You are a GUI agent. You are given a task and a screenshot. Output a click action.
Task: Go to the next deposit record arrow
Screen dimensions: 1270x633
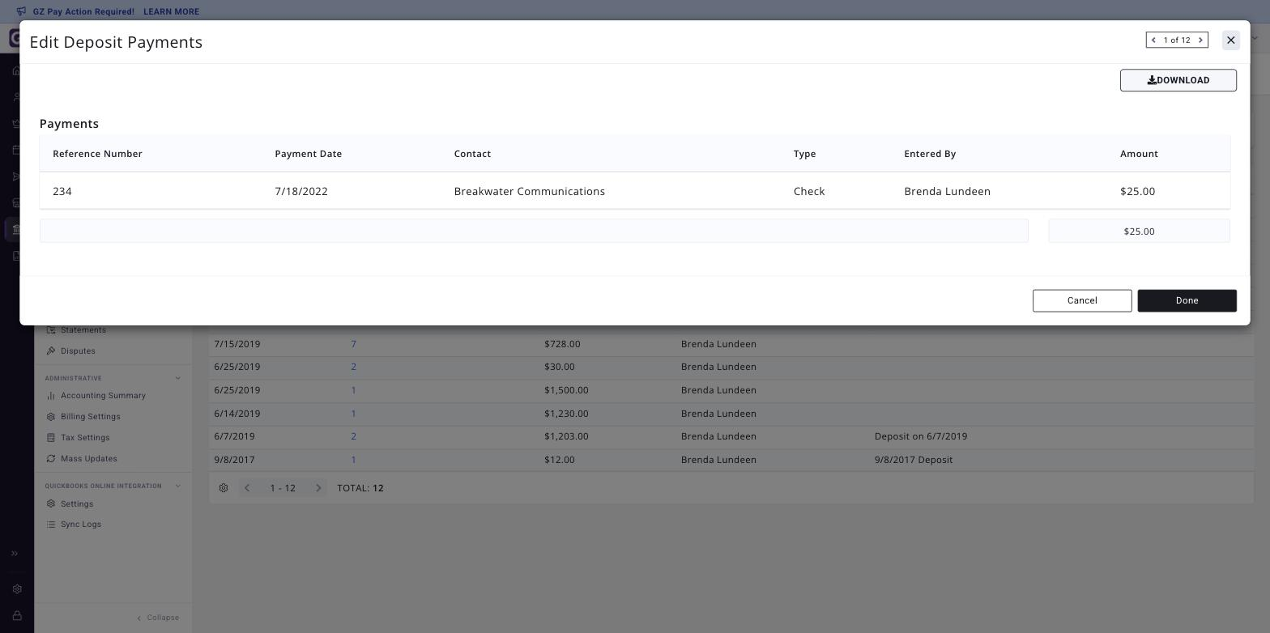(x=1200, y=40)
